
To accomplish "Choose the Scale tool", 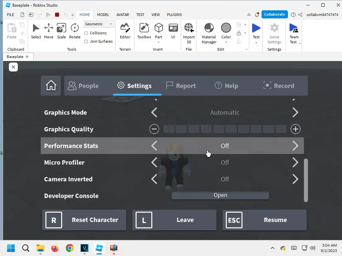I will tap(61, 31).
